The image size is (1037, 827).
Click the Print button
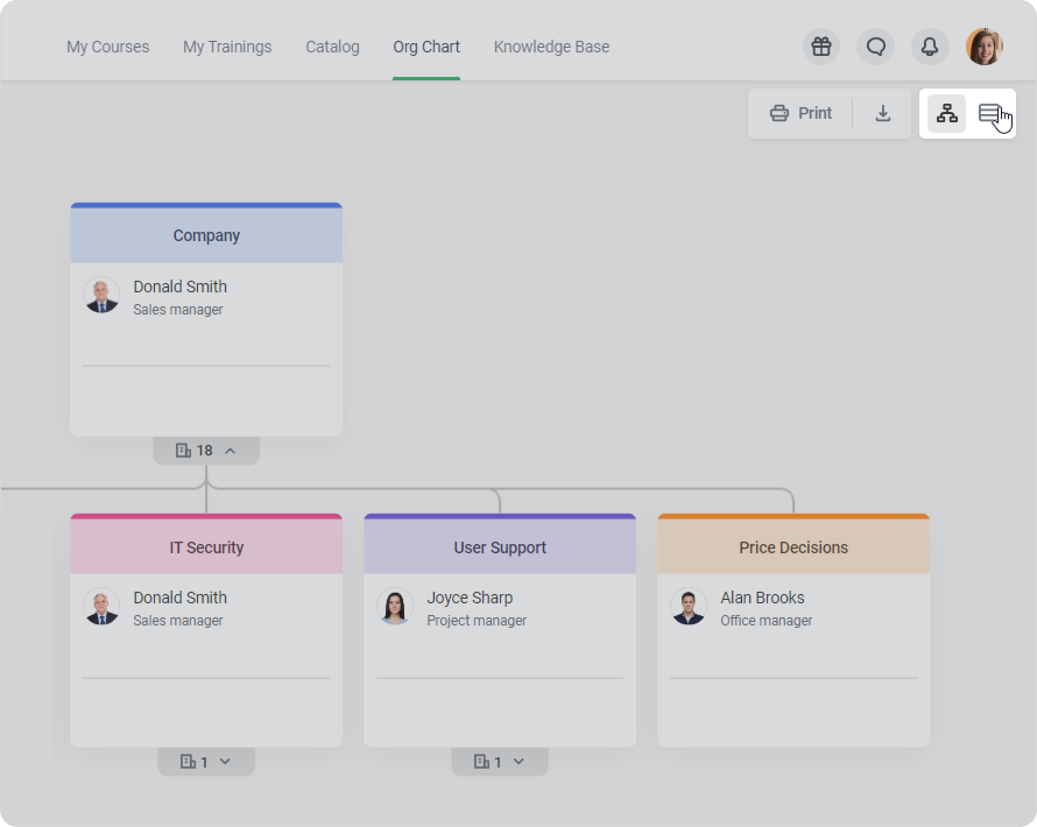point(801,113)
